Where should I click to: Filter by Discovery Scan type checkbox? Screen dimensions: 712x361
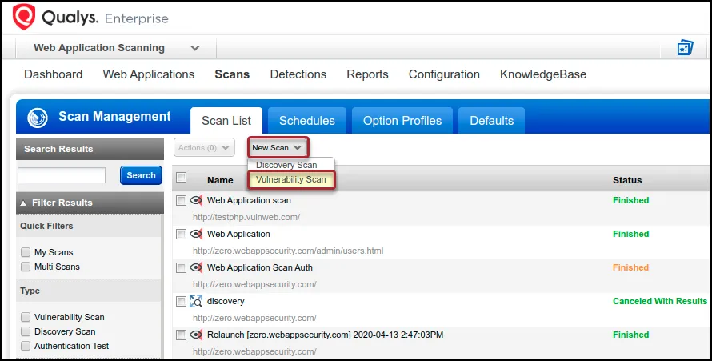tap(26, 331)
